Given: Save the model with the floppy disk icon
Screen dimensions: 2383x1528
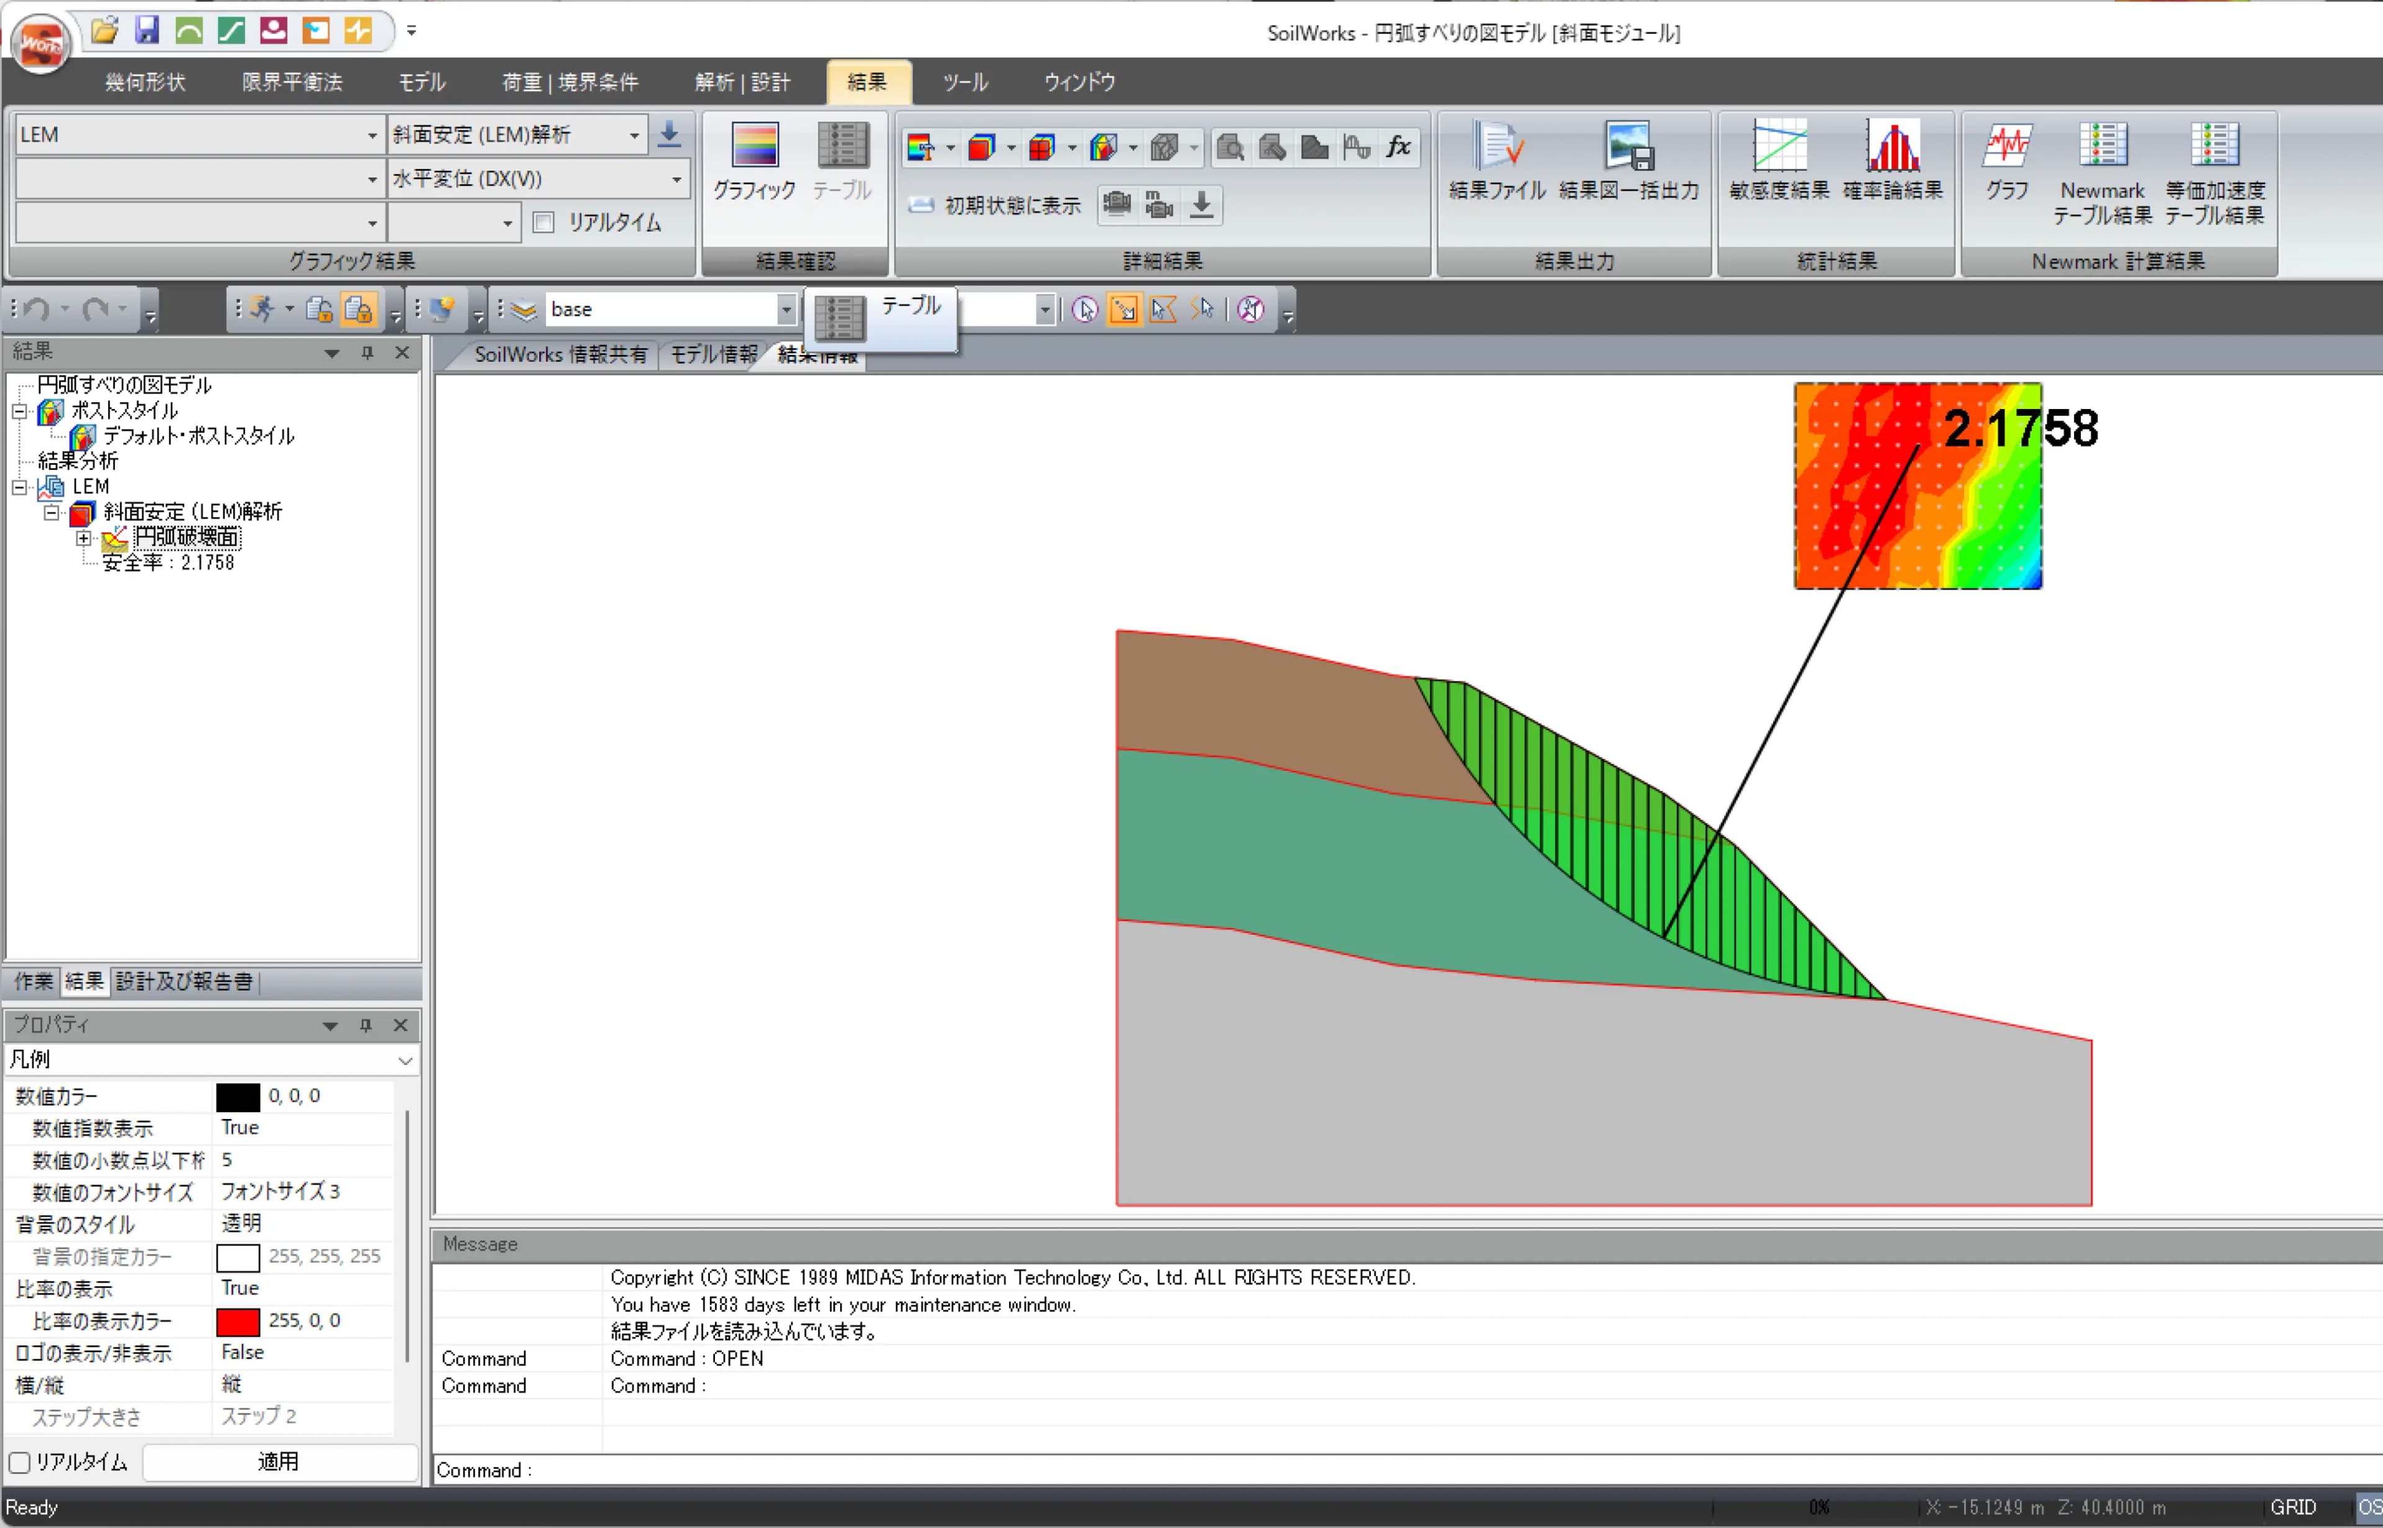Looking at the screenshot, I should click(147, 30).
